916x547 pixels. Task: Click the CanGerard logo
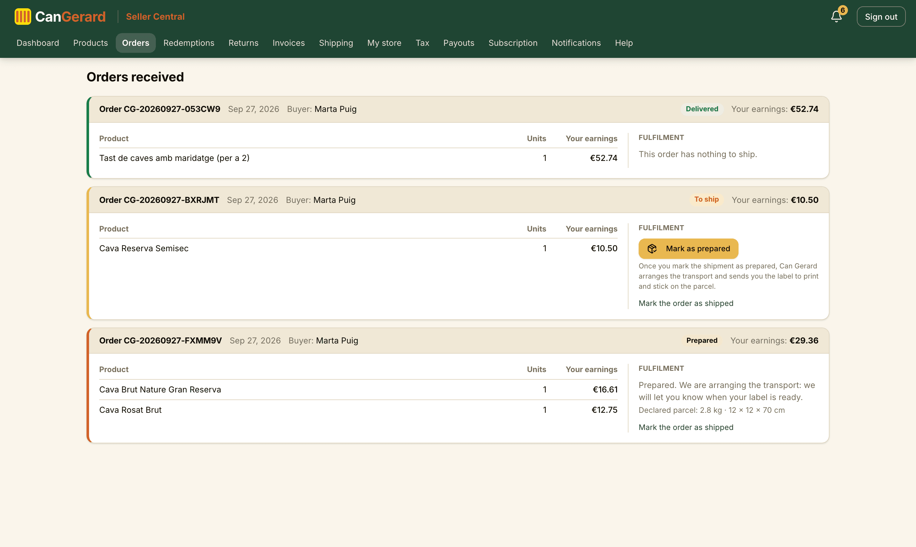60,17
